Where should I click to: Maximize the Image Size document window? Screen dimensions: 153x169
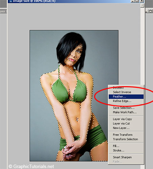pyautogui.click(x=137, y=1)
